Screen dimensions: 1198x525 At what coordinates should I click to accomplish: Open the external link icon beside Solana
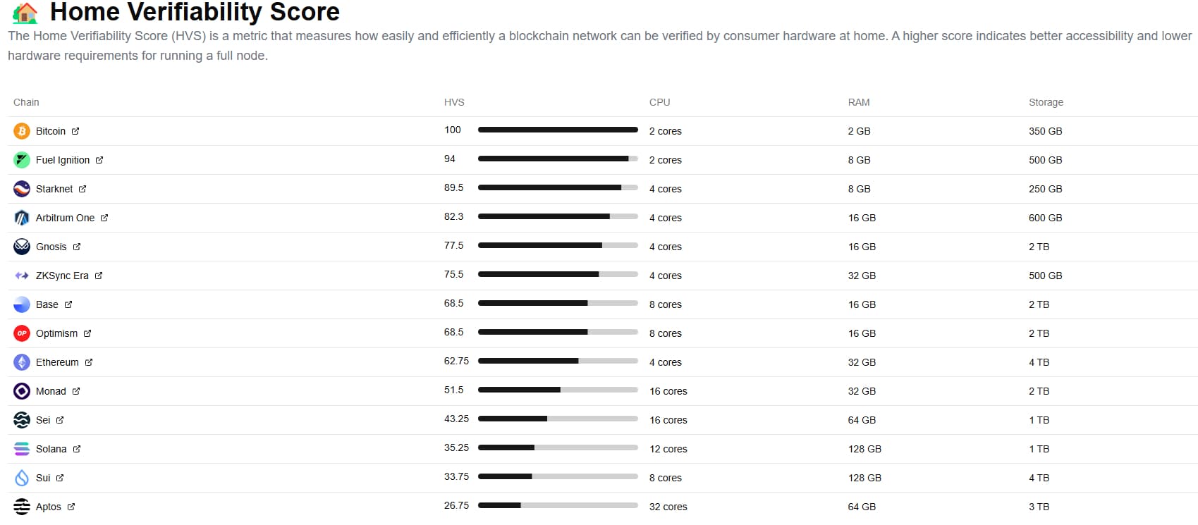coord(77,449)
